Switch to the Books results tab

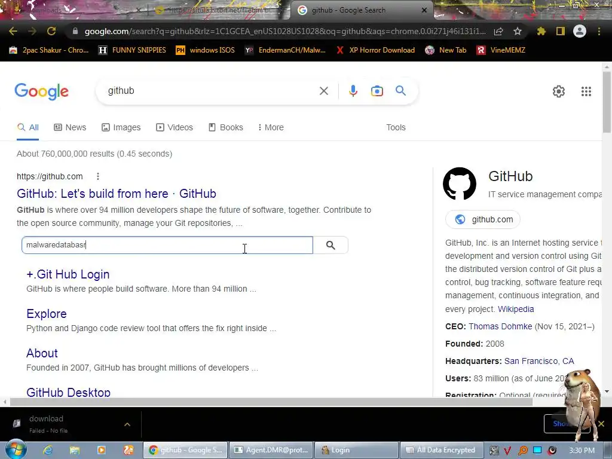(226, 128)
